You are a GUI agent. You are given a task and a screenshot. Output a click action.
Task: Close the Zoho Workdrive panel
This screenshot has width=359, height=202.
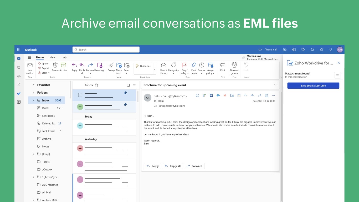tap(339, 63)
